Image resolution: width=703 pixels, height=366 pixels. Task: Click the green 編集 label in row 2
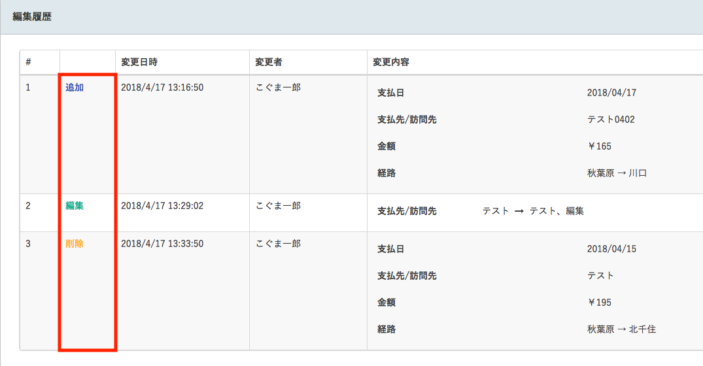coord(75,206)
